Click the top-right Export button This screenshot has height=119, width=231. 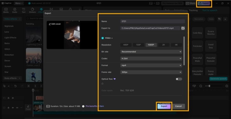204,3
